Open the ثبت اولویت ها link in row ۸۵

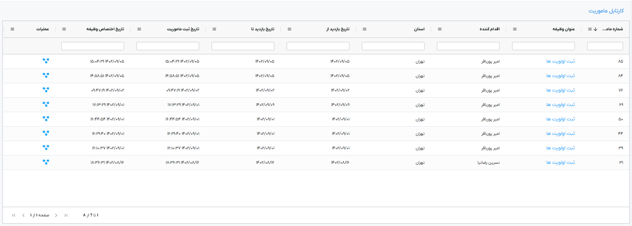(x=560, y=61)
